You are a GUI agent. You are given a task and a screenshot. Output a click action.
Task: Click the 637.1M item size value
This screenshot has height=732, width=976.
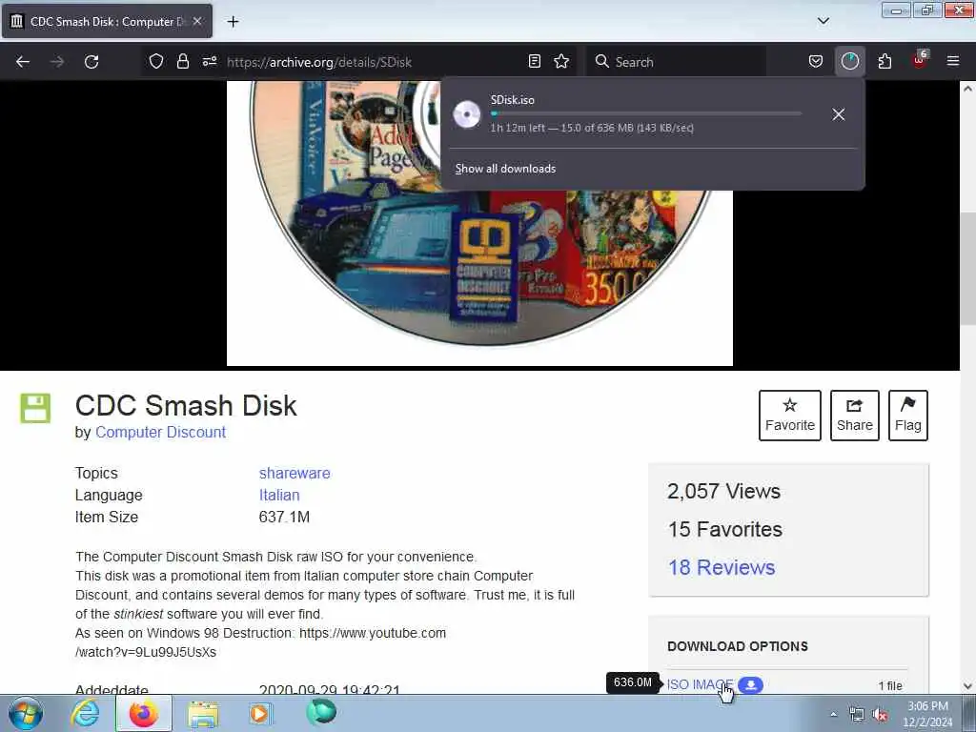tap(284, 517)
